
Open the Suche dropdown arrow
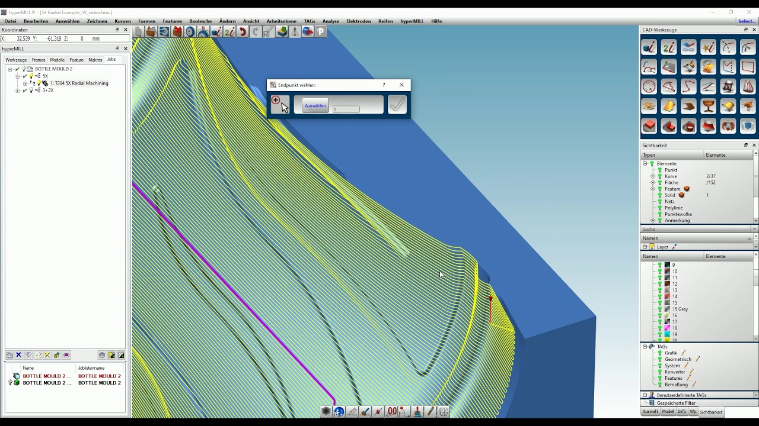755,229
